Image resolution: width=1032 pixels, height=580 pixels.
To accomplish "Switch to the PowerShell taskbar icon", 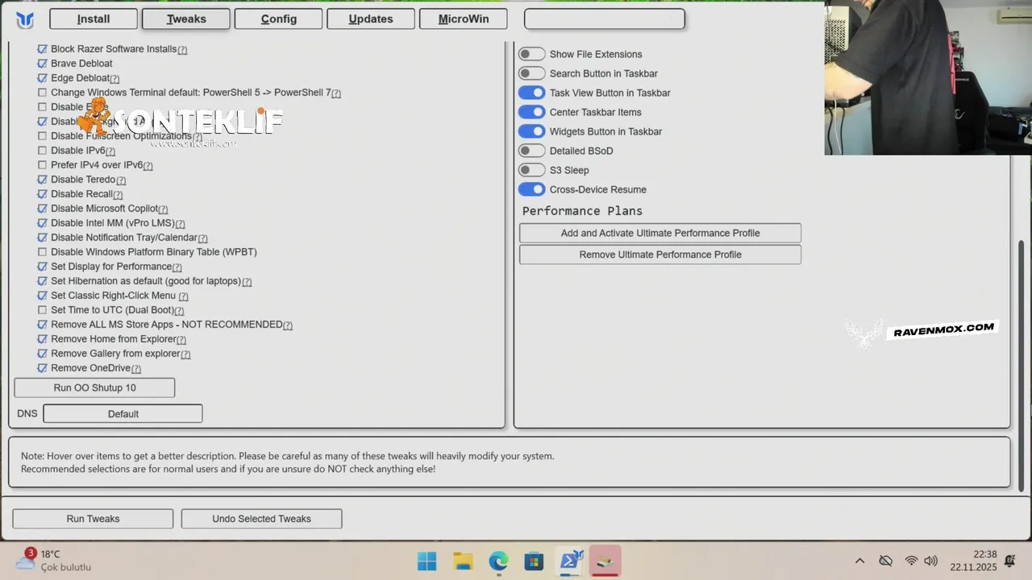I will click(x=571, y=561).
